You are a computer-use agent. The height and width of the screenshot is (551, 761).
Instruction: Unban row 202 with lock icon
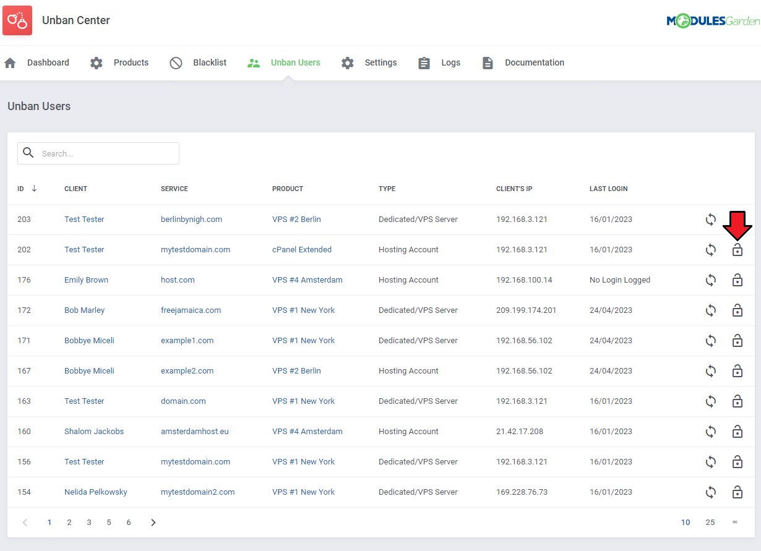[737, 250]
